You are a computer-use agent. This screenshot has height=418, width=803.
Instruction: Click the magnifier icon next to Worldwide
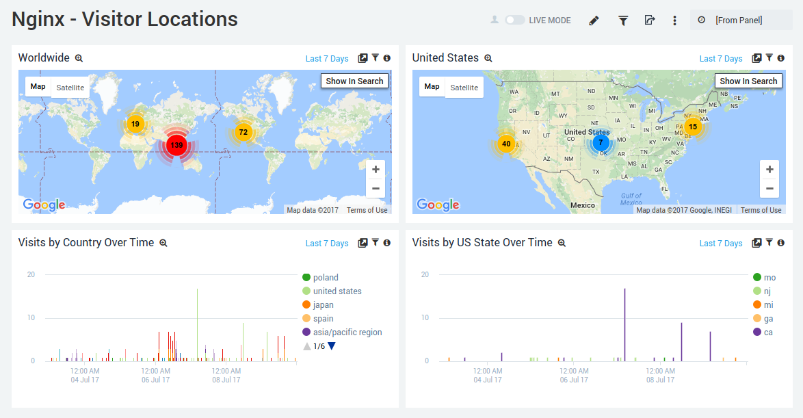tap(79, 58)
